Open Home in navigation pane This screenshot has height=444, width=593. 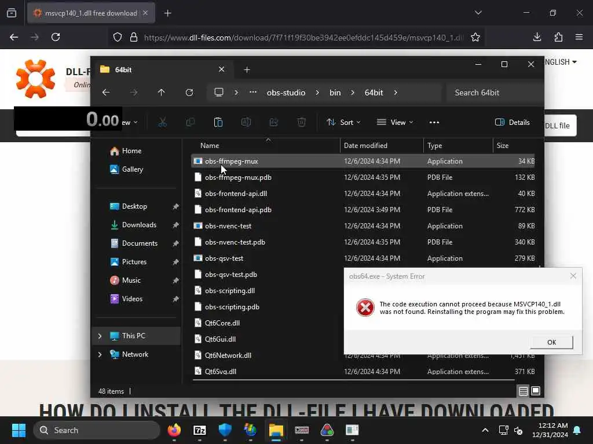pyautogui.click(x=131, y=151)
